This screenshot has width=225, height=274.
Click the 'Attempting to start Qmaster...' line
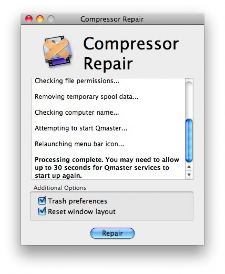tap(81, 128)
